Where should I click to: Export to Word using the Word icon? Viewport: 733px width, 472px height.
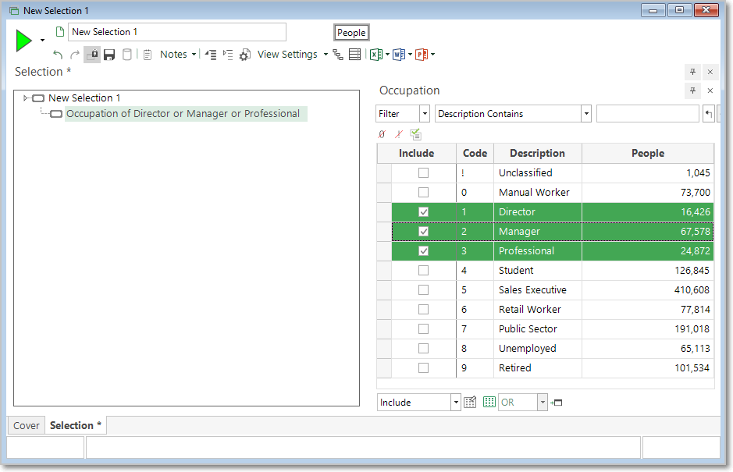click(399, 55)
